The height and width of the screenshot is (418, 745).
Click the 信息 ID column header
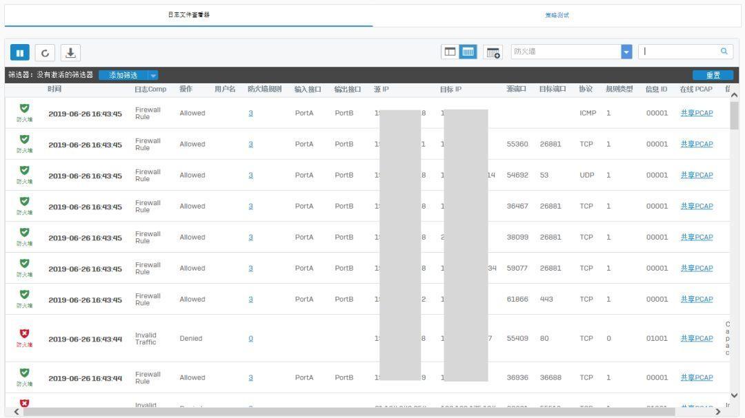point(656,90)
